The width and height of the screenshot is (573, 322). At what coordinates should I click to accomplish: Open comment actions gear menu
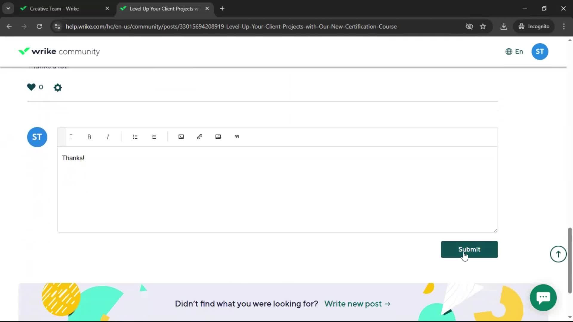click(58, 87)
